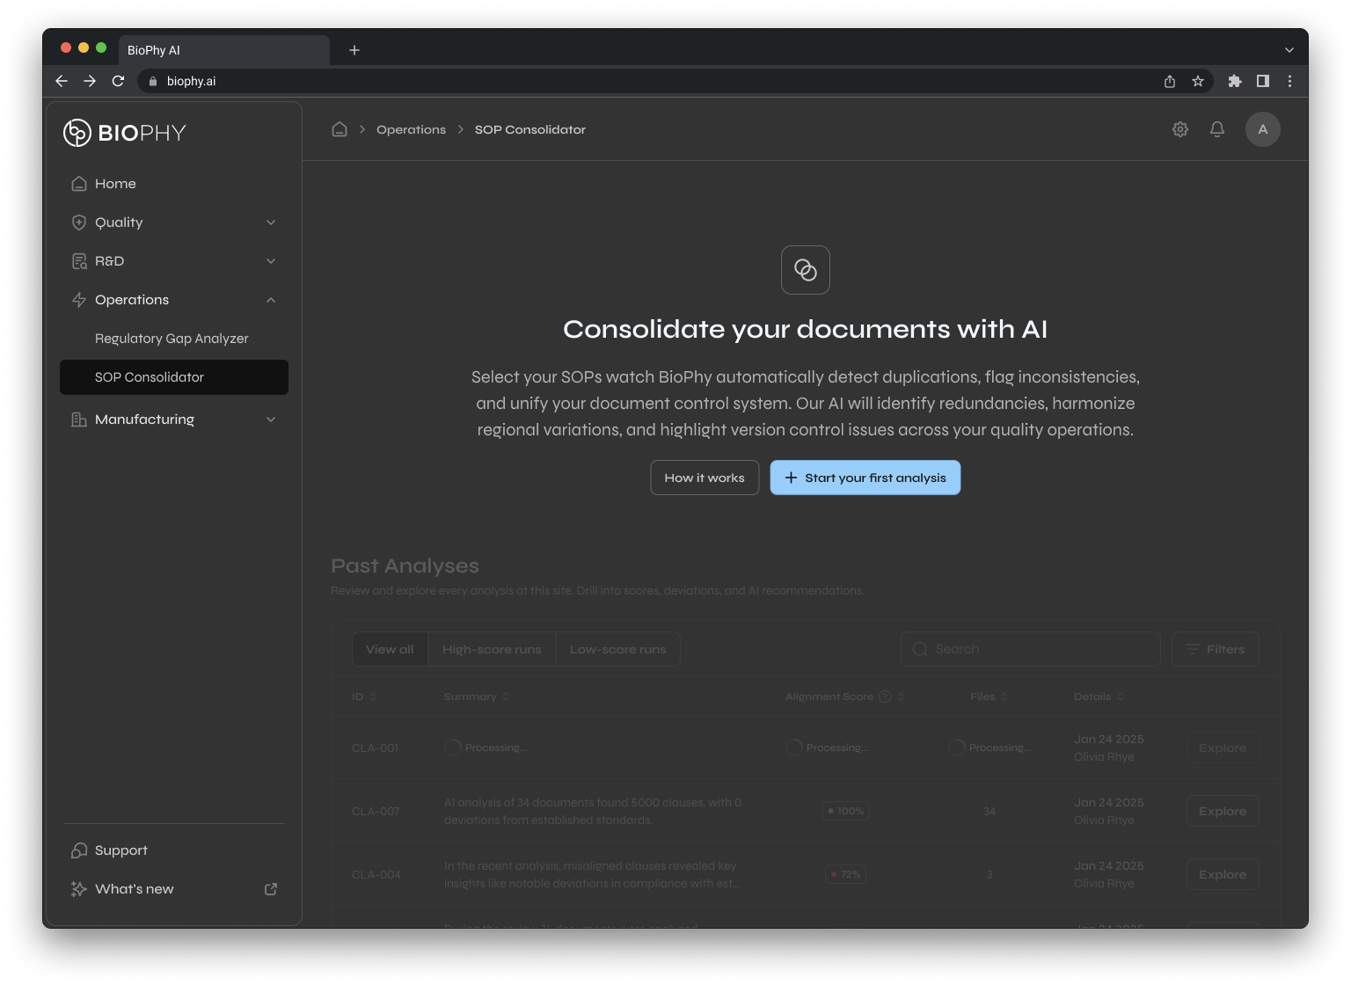The image size is (1351, 985).
Task: Collapse the Operations menu section
Action: point(270,300)
